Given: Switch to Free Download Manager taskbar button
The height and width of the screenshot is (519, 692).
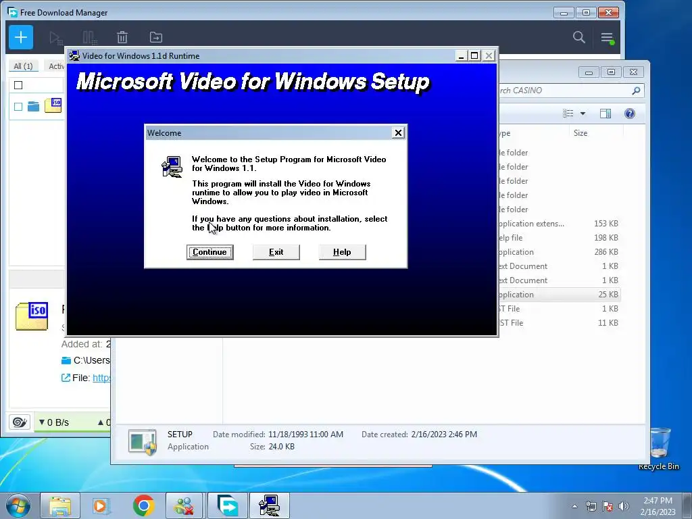Looking at the screenshot, I should (228, 505).
